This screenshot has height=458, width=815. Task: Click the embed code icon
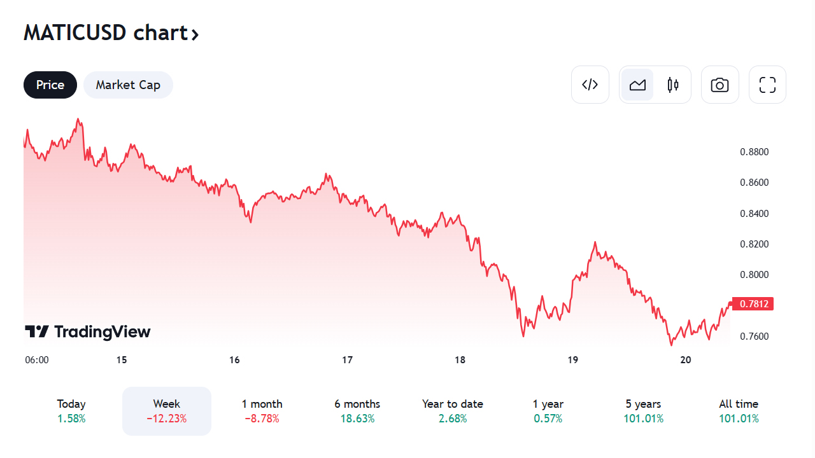[590, 85]
